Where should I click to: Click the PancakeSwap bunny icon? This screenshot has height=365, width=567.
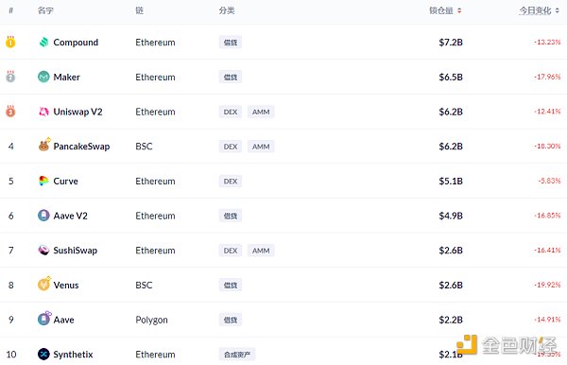click(x=44, y=146)
